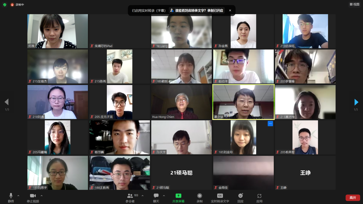Viewport: 363px width, 204px height.
Task: Click blue more-options dots on 185刘金玲 tile
Action: pyautogui.click(x=270, y=124)
